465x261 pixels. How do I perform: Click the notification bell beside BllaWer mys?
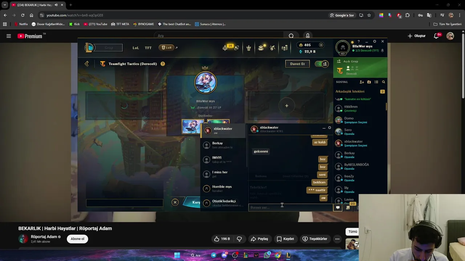[382, 50]
